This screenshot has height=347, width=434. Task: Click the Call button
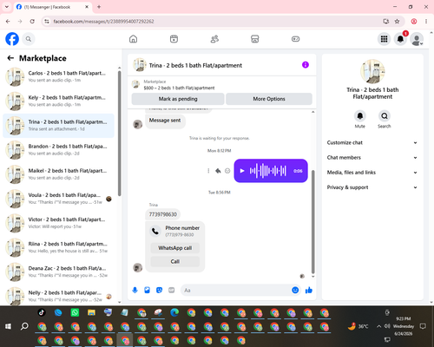pyautogui.click(x=175, y=261)
